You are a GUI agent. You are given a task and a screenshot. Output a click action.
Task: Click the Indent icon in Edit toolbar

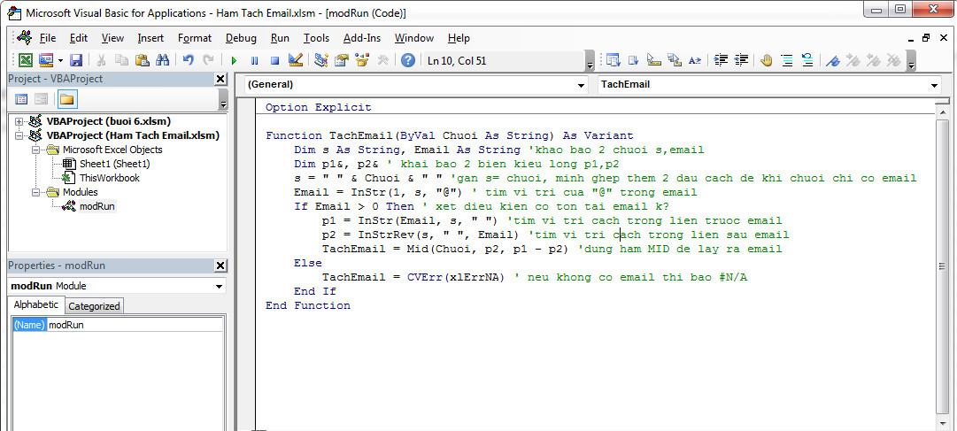(721, 60)
